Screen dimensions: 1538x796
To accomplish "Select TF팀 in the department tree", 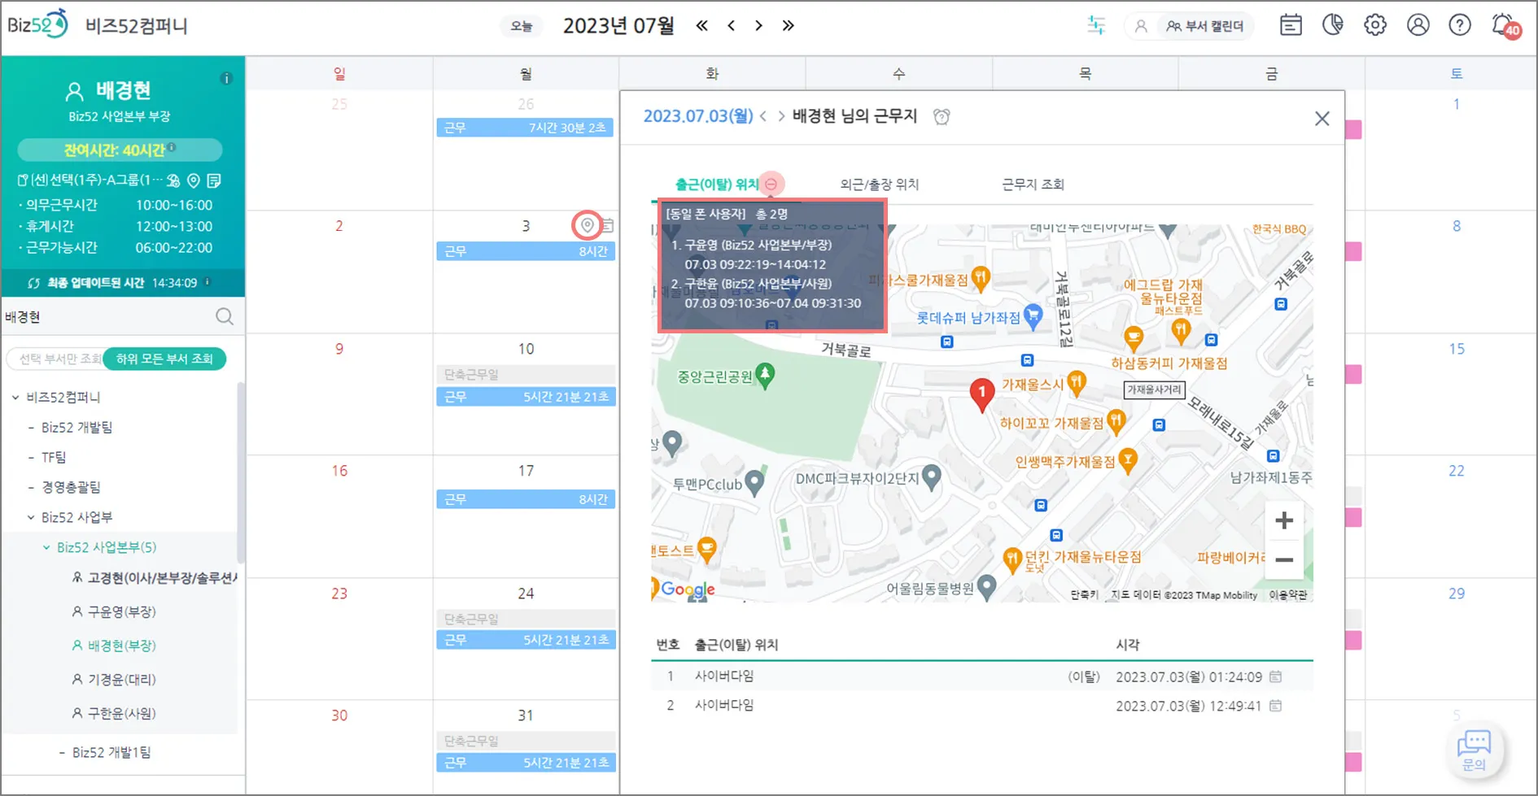I will (x=54, y=457).
